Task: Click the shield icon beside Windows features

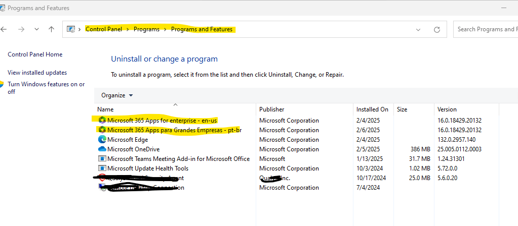Action: coord(2,84)
